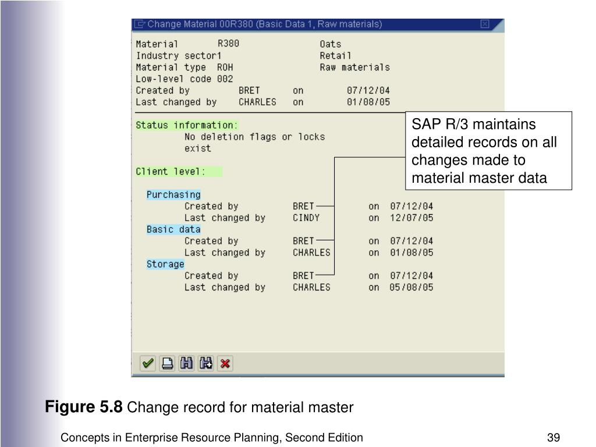Select the 'Storage' section label
596x447 pixels.
[165, 264]
